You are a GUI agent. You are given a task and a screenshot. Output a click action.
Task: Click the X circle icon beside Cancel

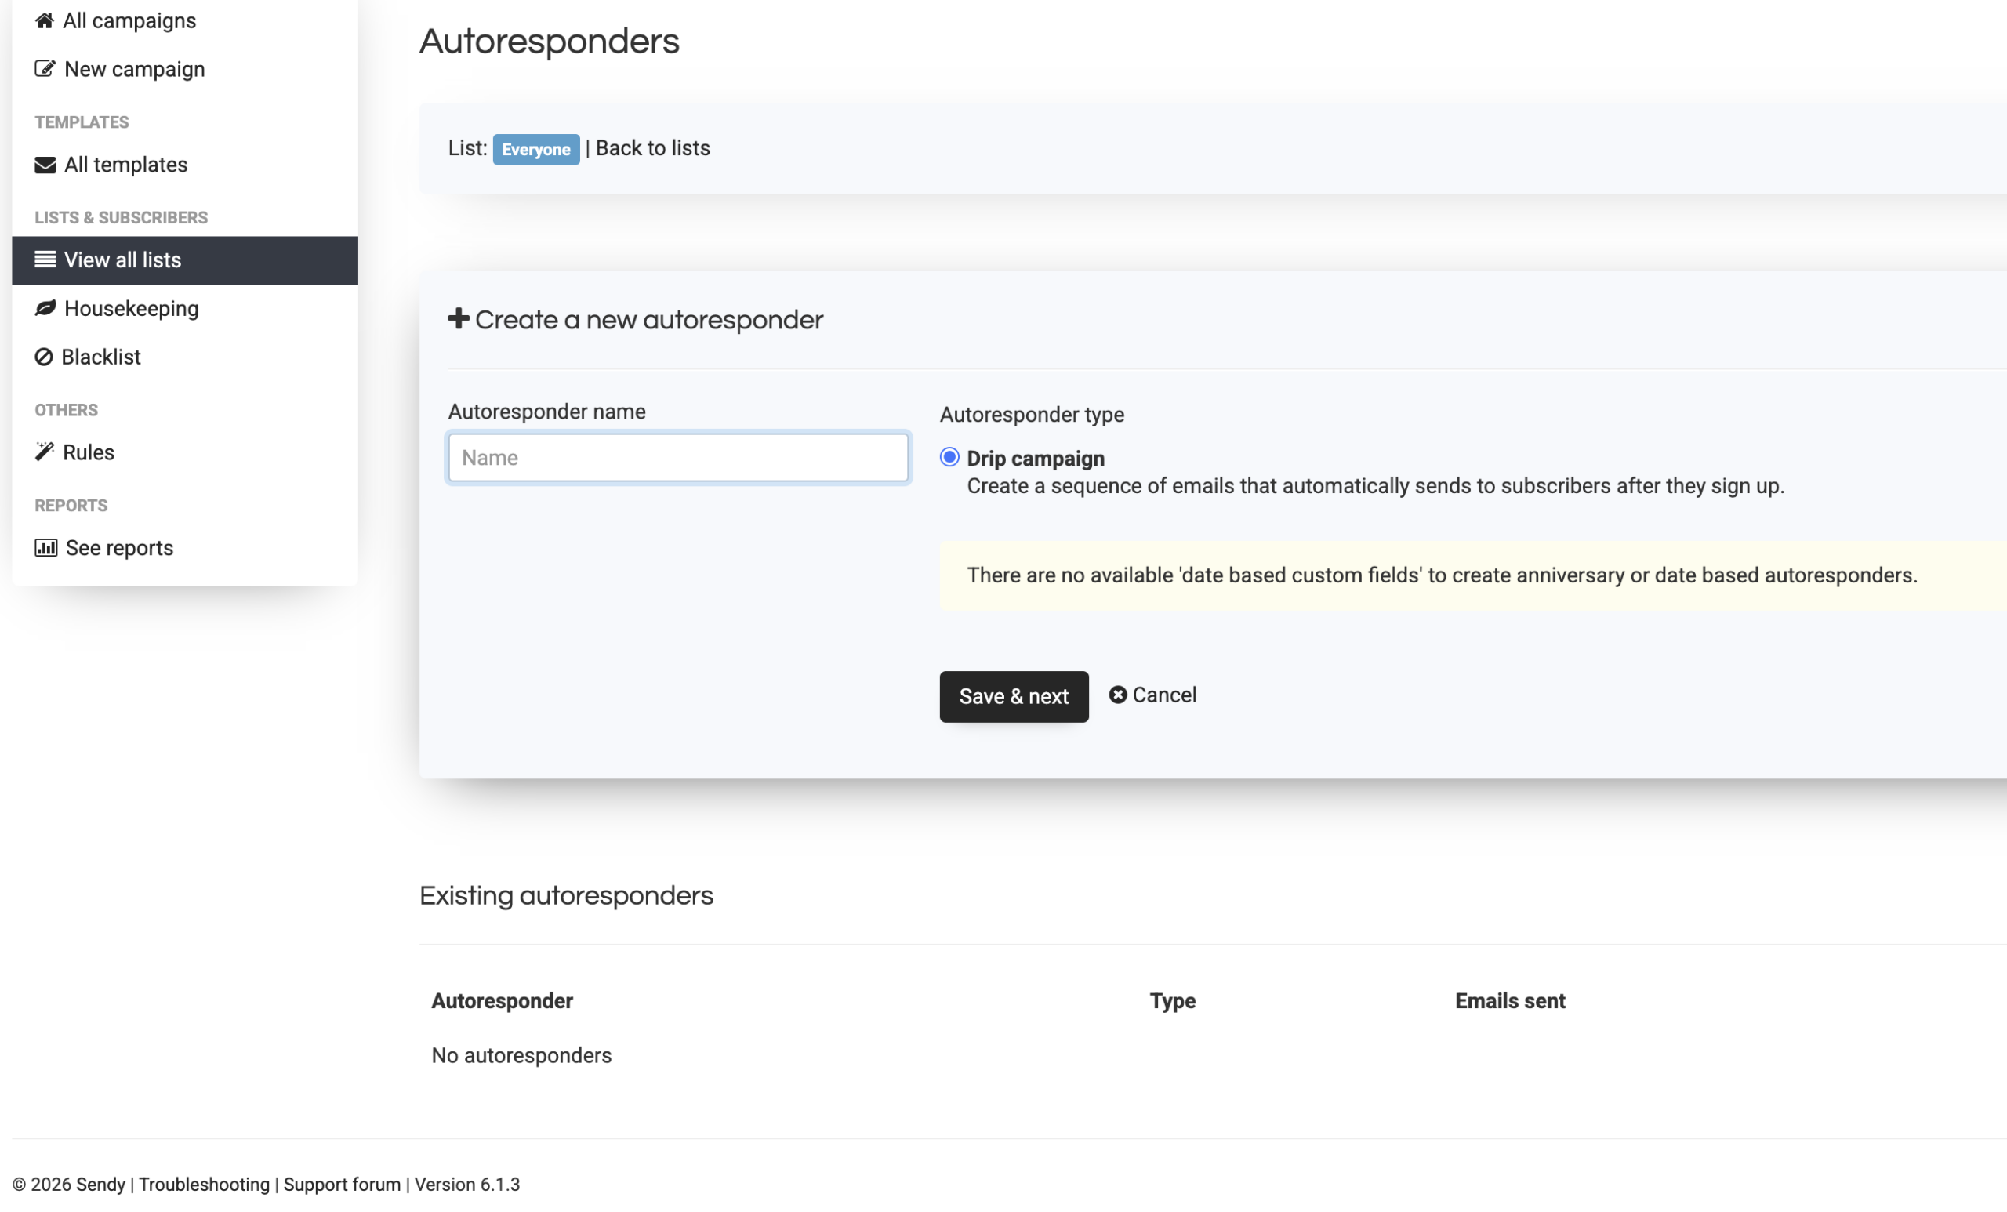coord(1117,695)
